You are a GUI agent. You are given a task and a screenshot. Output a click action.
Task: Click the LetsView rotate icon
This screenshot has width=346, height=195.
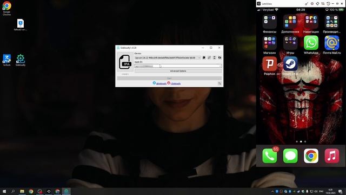click(x=328, y=4)
